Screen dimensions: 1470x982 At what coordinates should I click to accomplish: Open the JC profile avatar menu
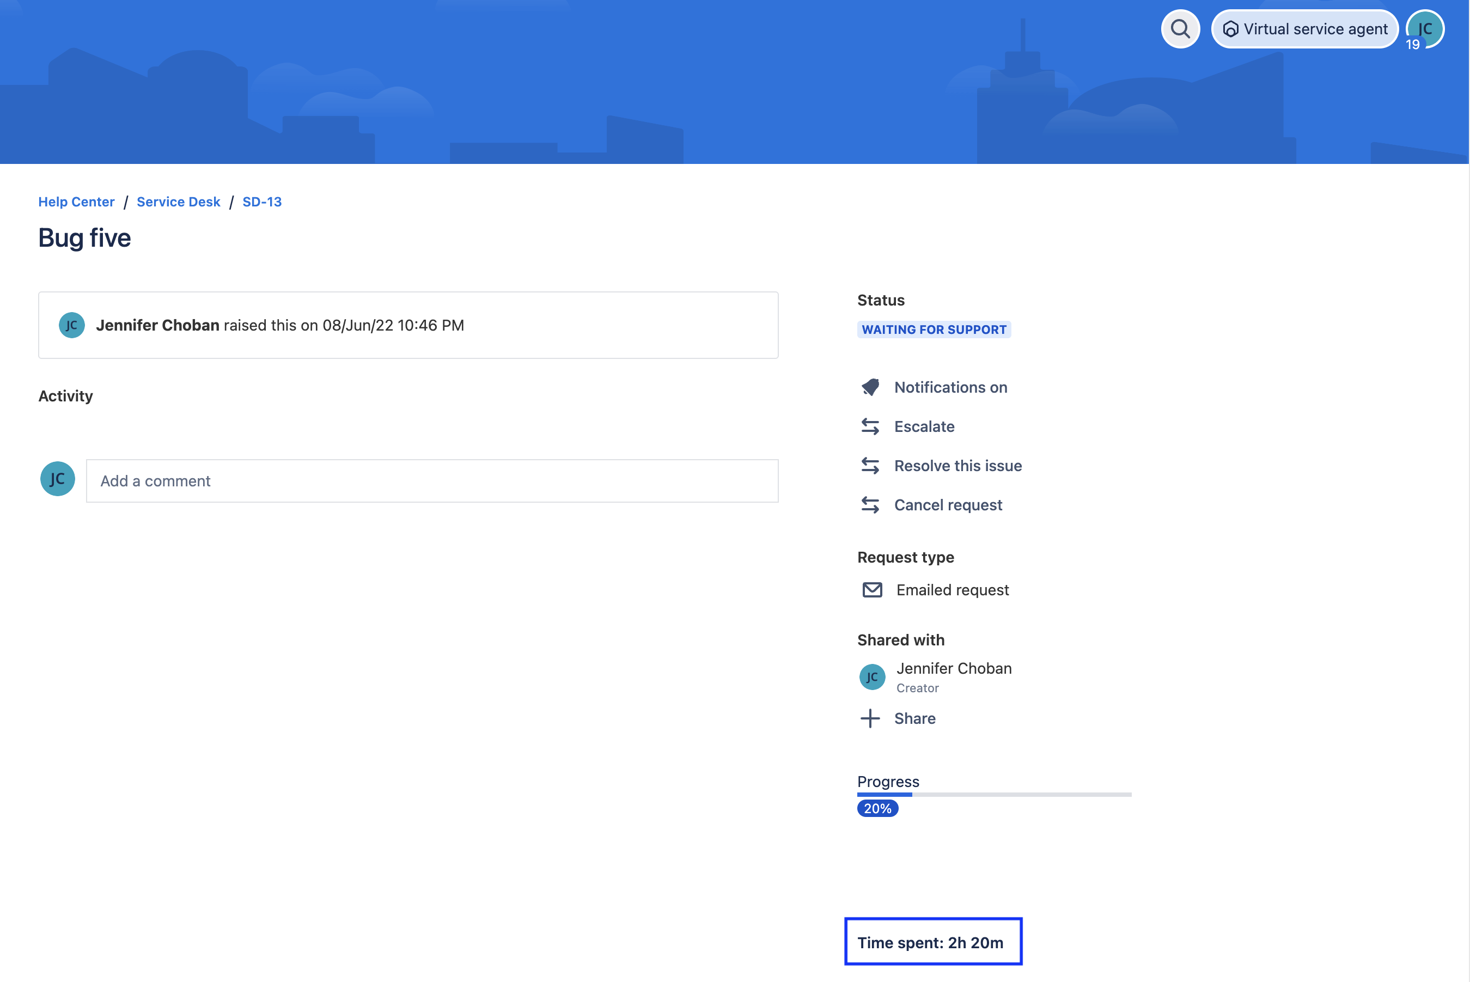point(1425,29)
